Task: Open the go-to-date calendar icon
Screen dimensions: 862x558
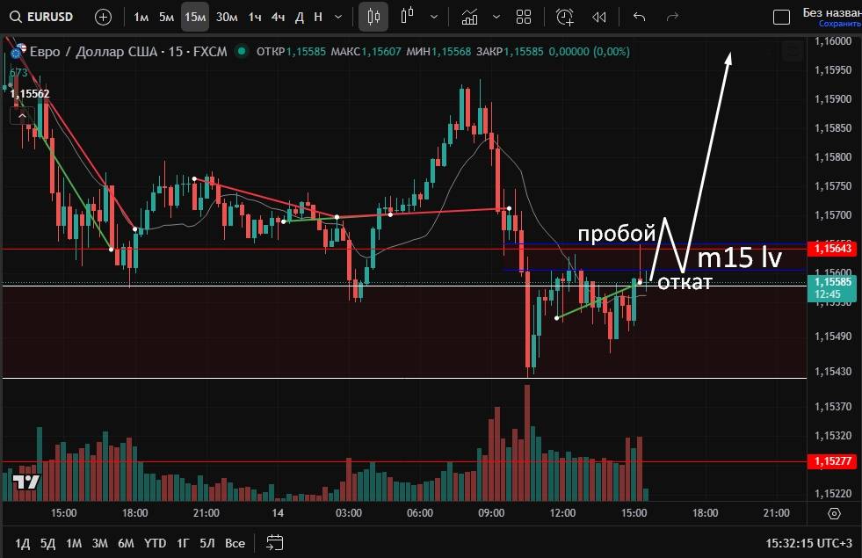Action: pos(275,542)
